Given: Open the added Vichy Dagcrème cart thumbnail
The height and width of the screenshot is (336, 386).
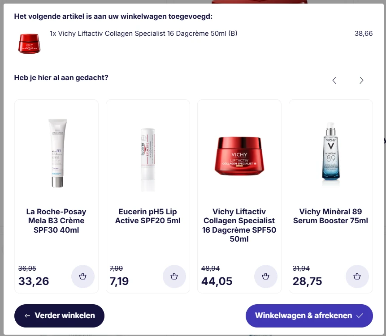Looking at the screenshot, I should (29, 43).
